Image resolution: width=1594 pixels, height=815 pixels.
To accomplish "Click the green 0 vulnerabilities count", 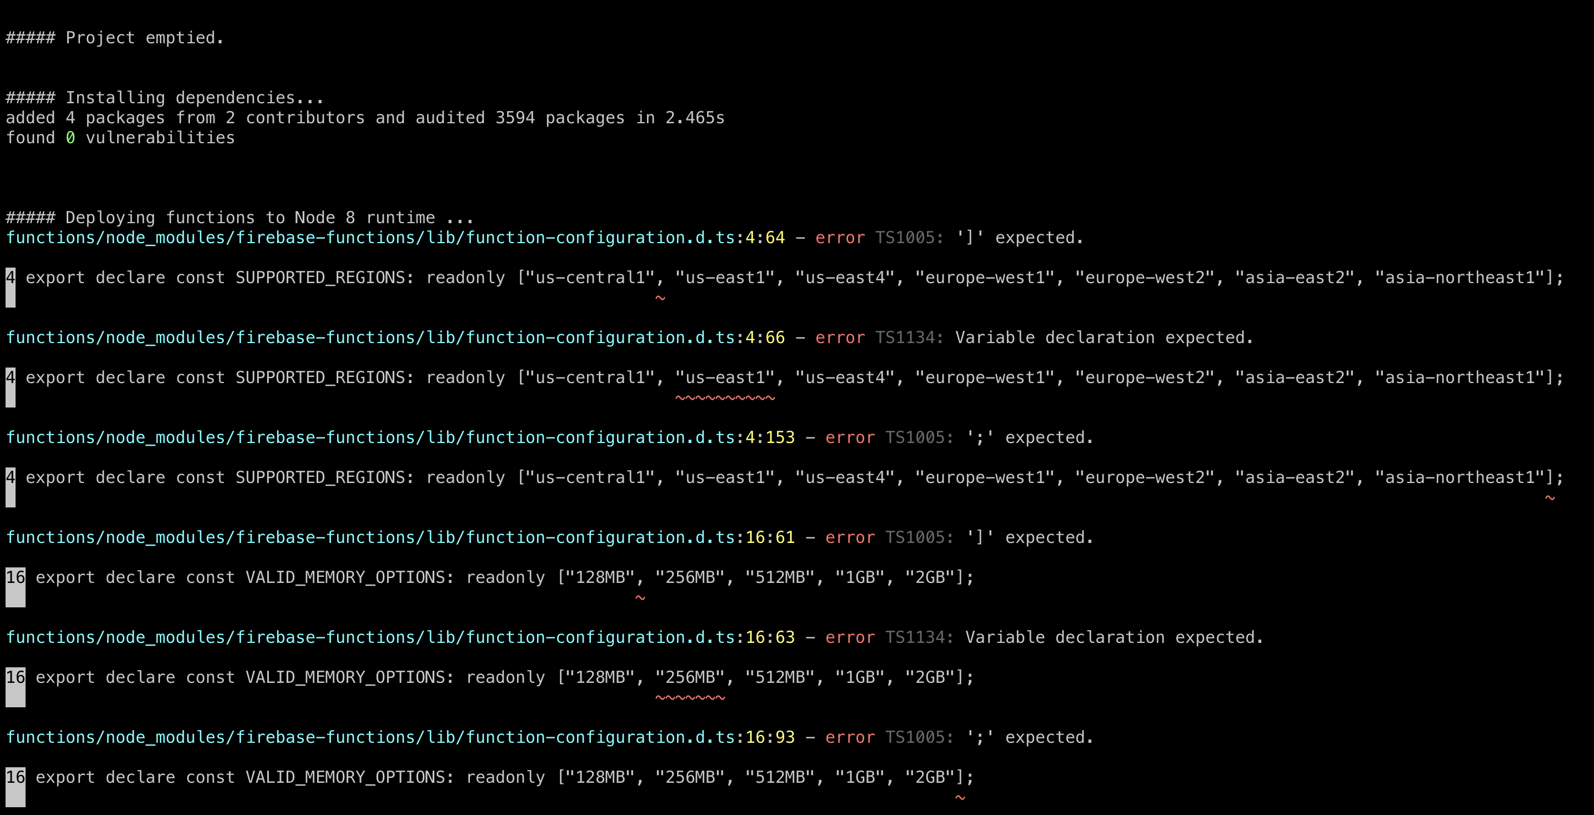I will click(71, 138).
